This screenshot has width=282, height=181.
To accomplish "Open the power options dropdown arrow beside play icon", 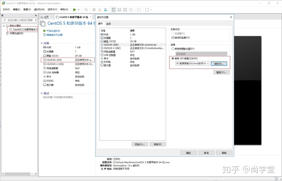I will pyautogui.click(x=79, y=10).
